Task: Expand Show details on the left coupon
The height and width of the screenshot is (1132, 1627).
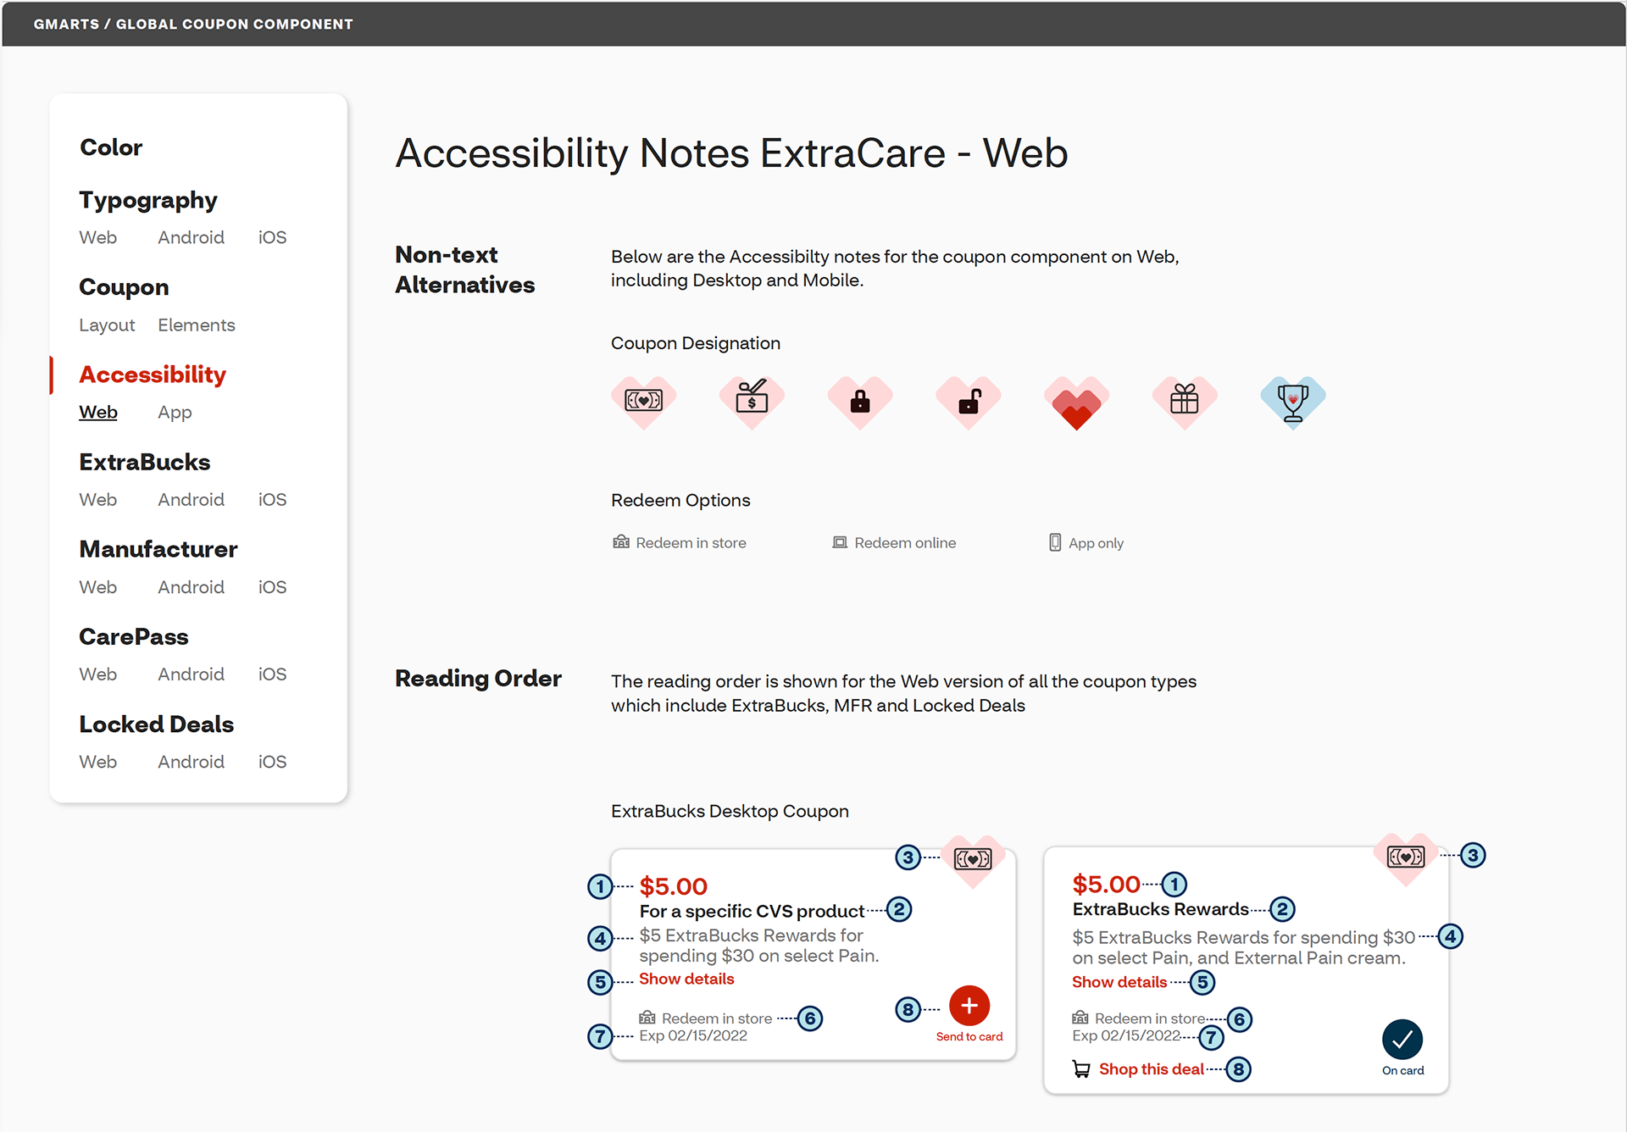Action: coord(686,979)
